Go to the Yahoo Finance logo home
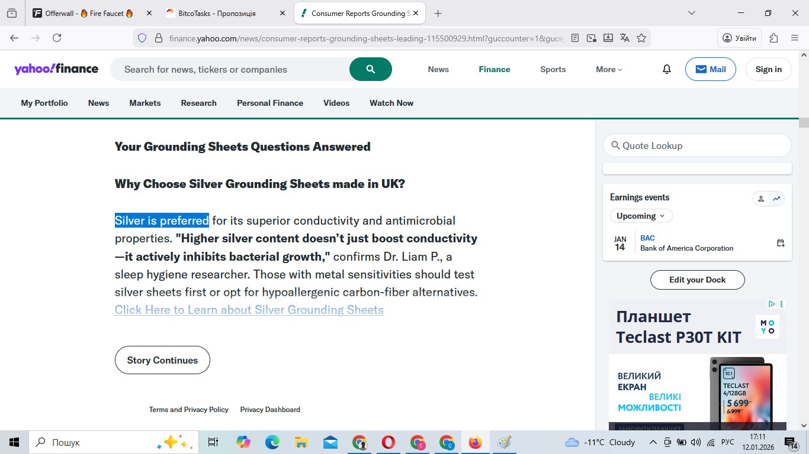The width and height of the screenshot is (809, 454). 56,69
